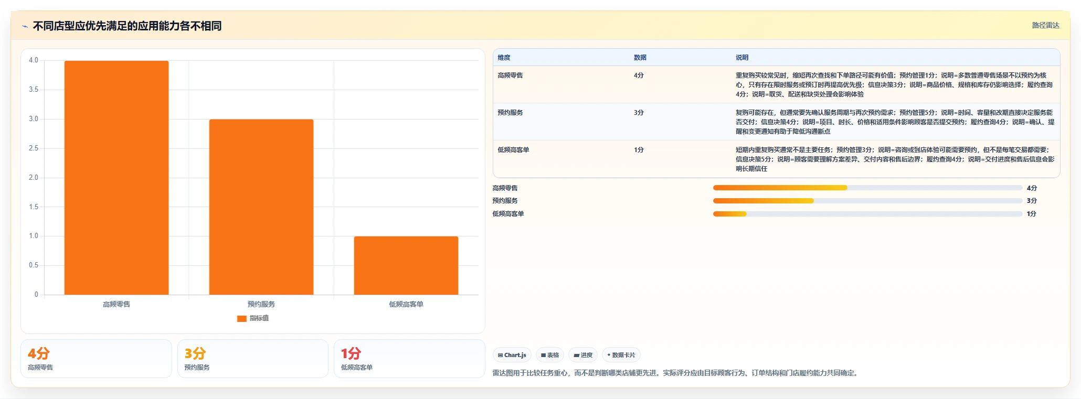
Task: Click the 低频高客单 label beside its progress bar
Action: pyautogui.click(x=508, y=214)
